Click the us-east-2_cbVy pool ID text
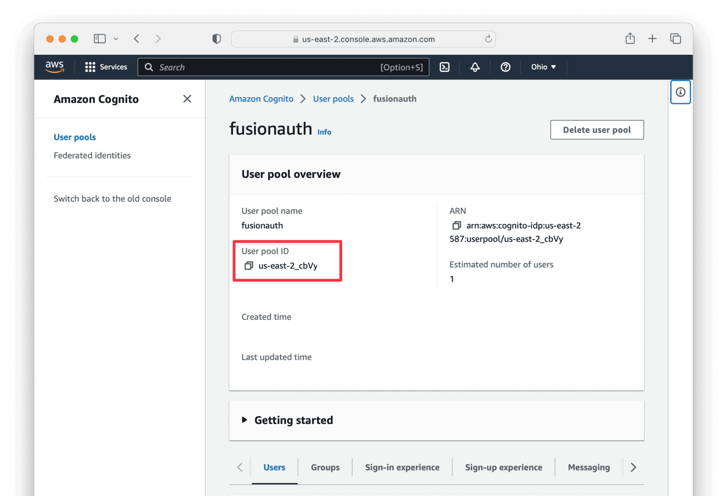Viewport: 727px width, 496px height. [x=288, y=266]
